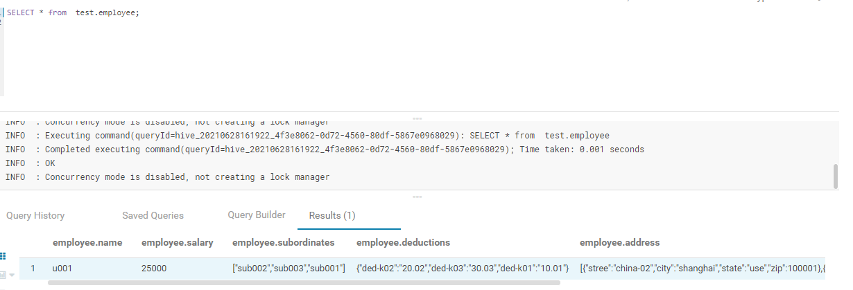Click the employee.address column header
This screenshot has width=853, height=290.
619,242
